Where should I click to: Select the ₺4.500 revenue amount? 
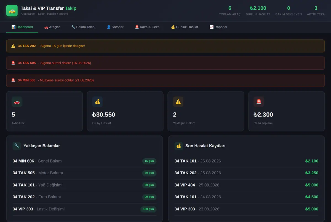point(312,197)
